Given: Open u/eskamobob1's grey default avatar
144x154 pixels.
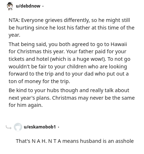Looking at the screenshot, I should [x=18, y=127].
